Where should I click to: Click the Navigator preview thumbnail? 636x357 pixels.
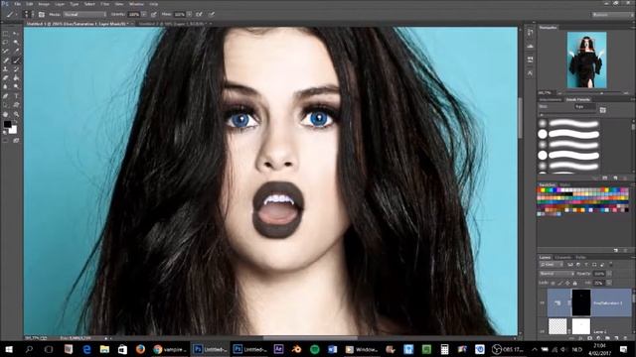586,59
